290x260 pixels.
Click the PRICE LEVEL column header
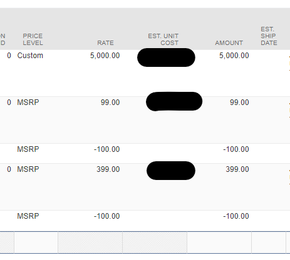coord(33,39)
